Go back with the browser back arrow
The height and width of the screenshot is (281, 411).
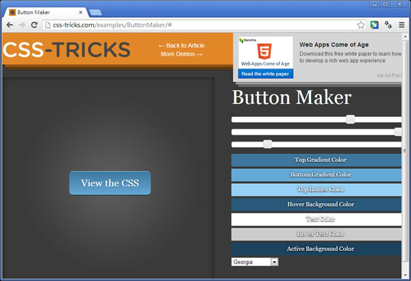(x=10, y=25)
